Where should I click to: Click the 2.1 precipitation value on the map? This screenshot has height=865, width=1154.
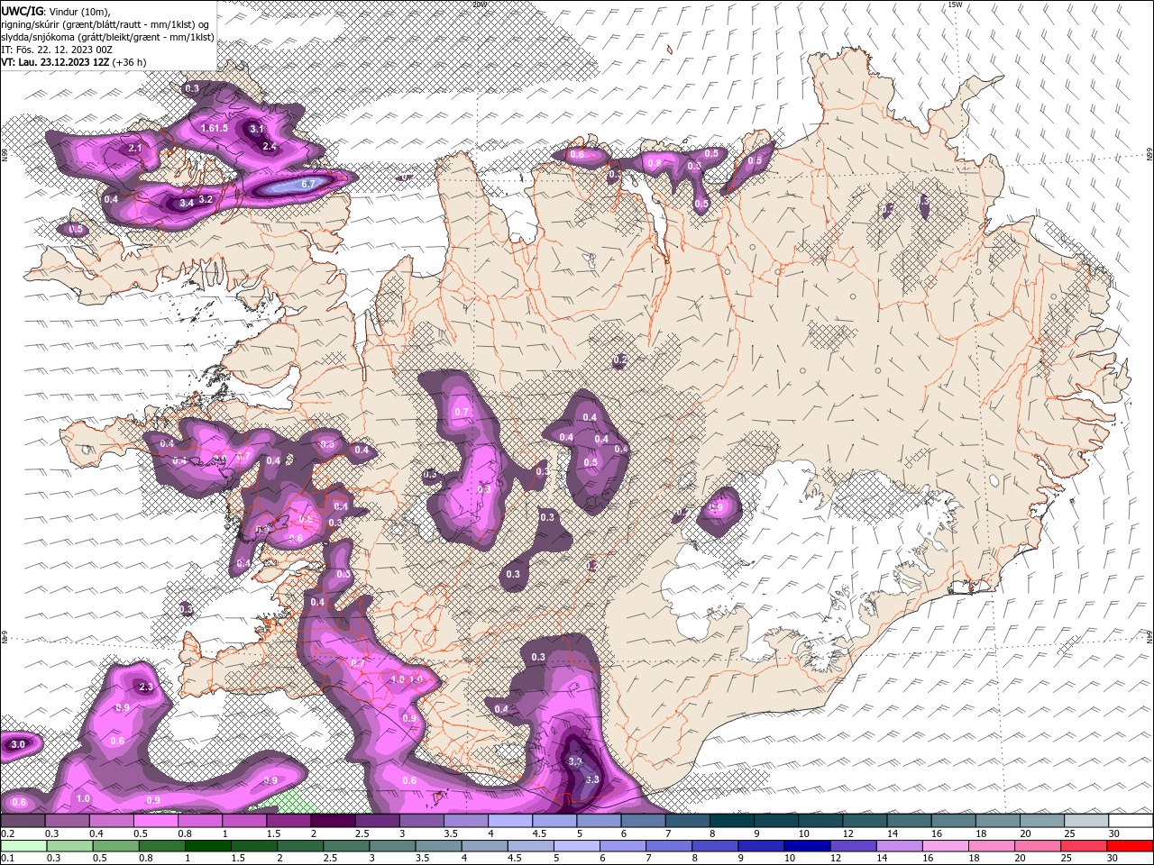point(135,148)
